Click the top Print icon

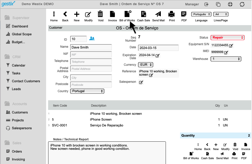[x=171, y=14]
